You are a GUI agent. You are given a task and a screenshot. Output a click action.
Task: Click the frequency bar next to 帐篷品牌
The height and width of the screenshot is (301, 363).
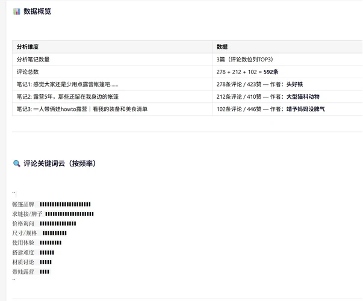point(65,205)
